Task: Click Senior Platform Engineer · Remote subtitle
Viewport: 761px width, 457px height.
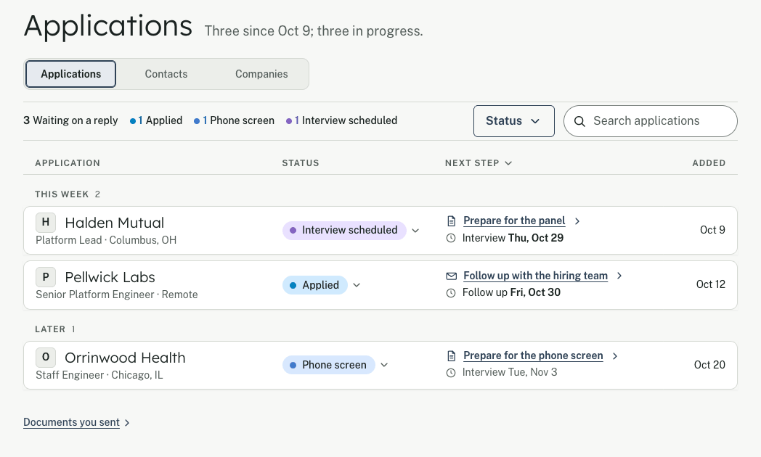Action: coord(117,295)
